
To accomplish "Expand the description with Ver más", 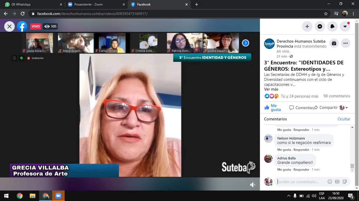I will tap(271, 89).
